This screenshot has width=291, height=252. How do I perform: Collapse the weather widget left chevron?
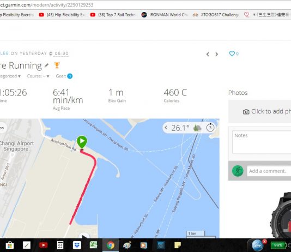pyautogui.click(x=166, y=128)
